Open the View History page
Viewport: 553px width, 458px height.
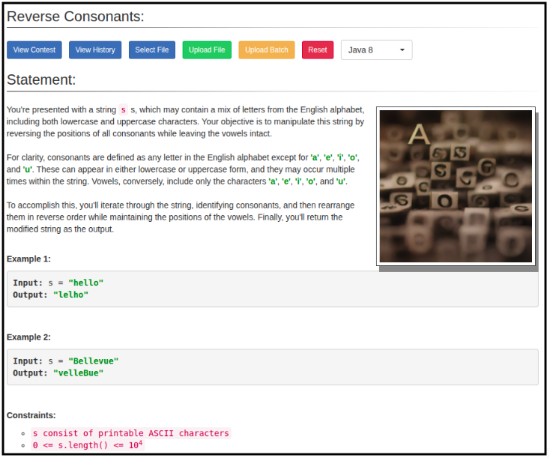point(95,50)
